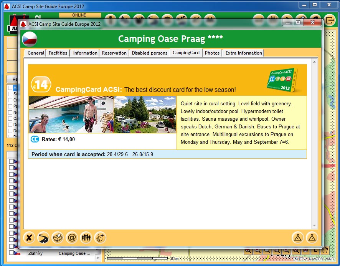
Task: Click the swimming pool photo thumbnail
Action: [x=71, y=115]
